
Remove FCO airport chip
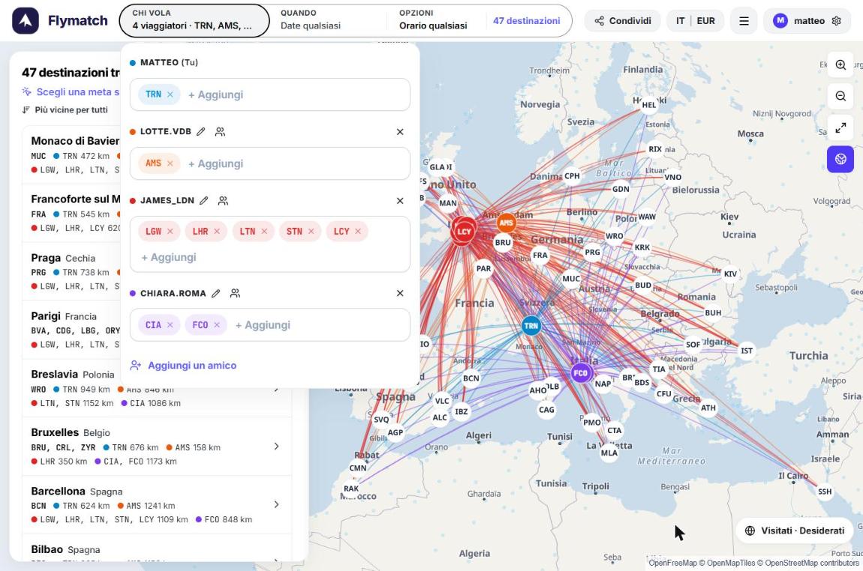(x=217, y=324)
